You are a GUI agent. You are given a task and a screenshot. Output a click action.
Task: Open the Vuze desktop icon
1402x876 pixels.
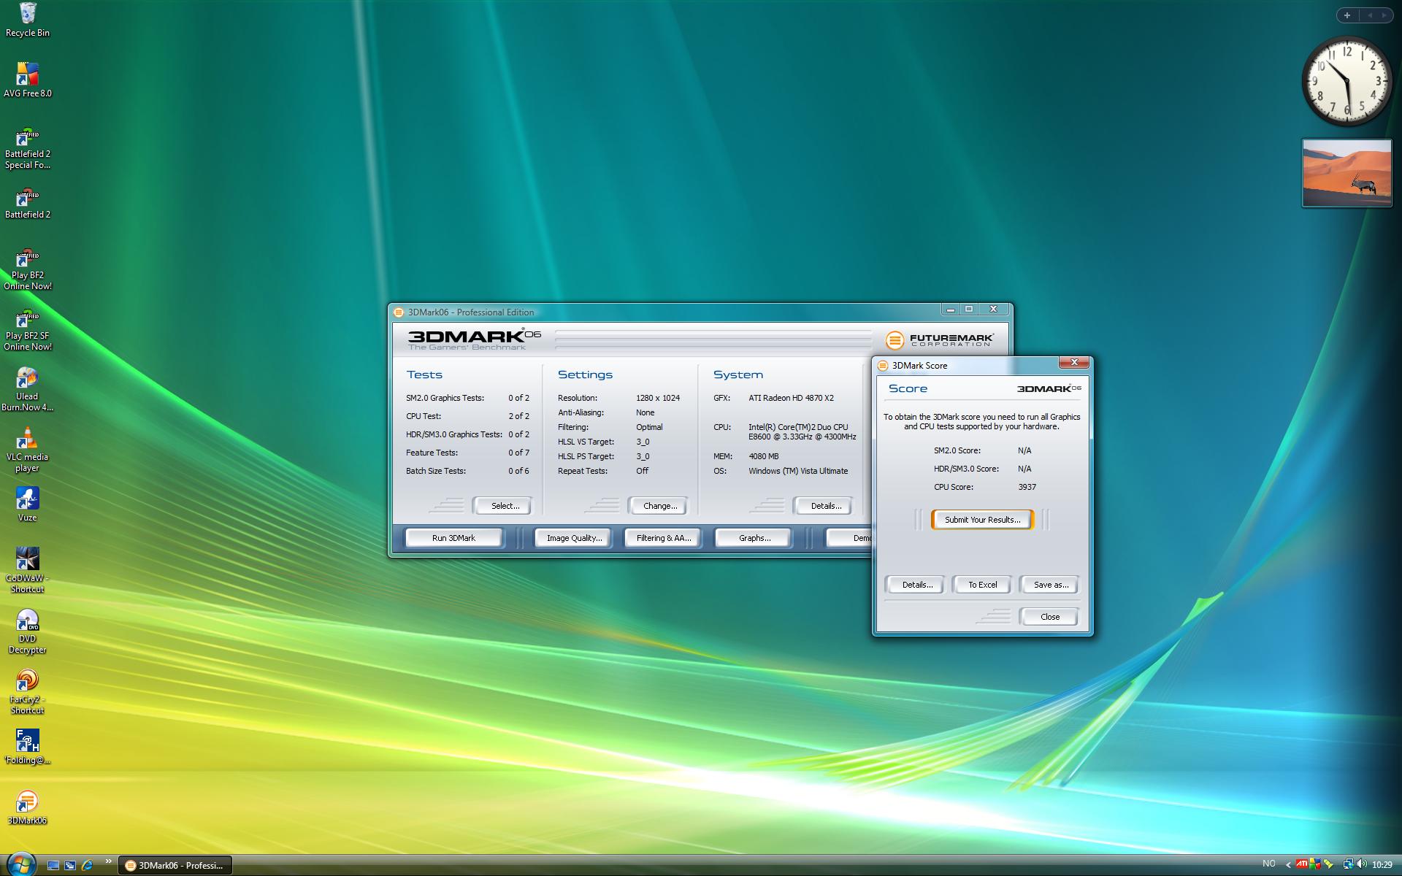point(28,505)
